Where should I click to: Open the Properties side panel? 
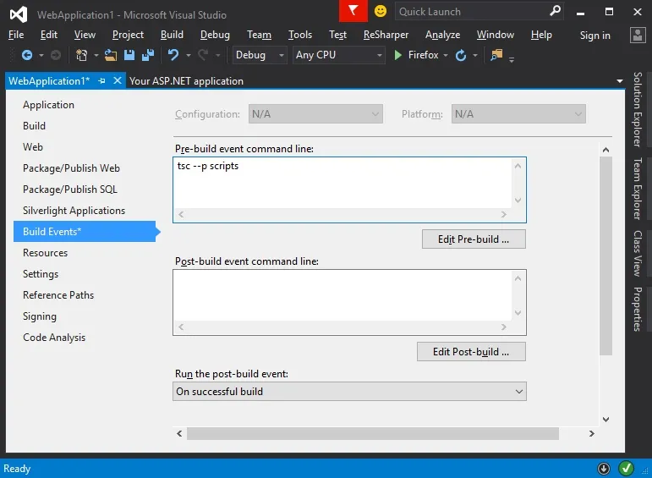(638, 309)
